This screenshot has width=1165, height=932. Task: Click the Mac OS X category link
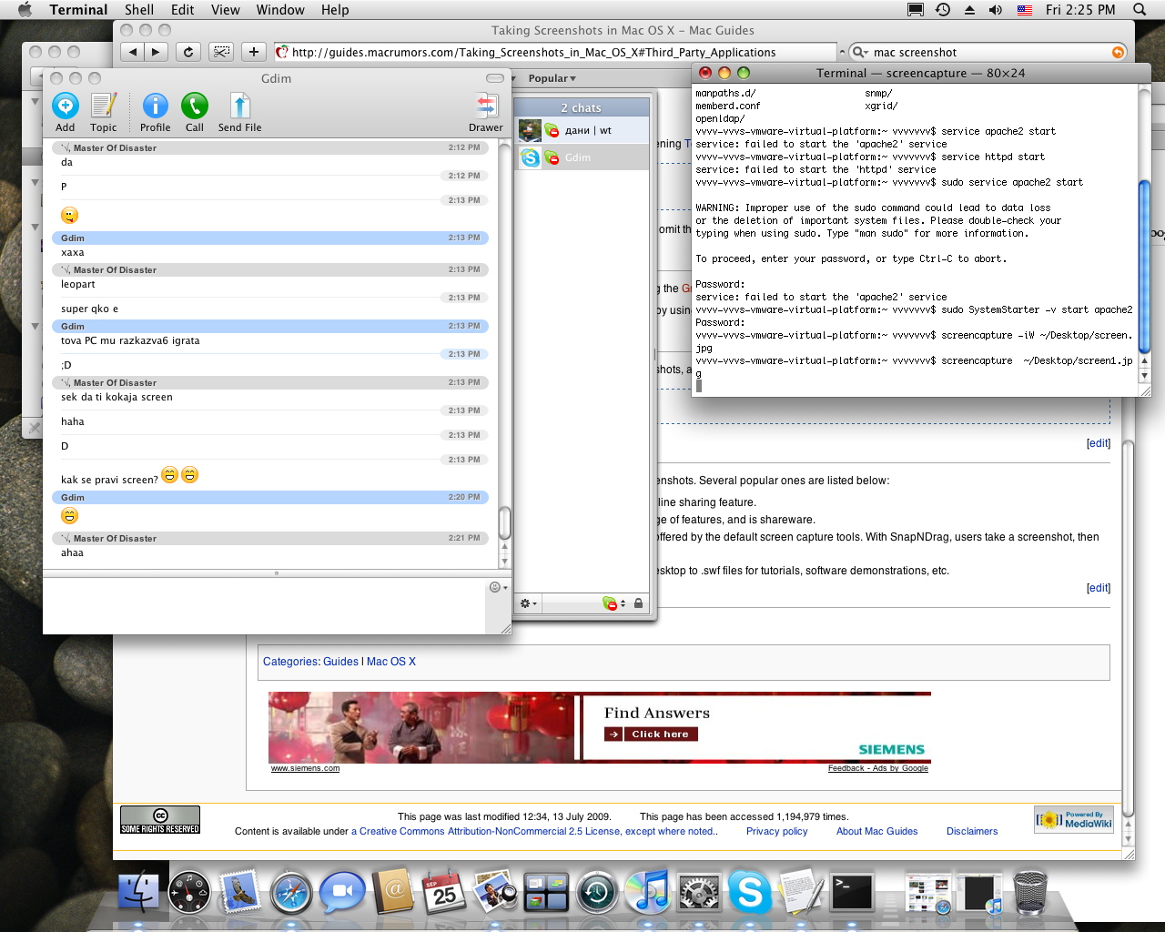pos(391,662)
